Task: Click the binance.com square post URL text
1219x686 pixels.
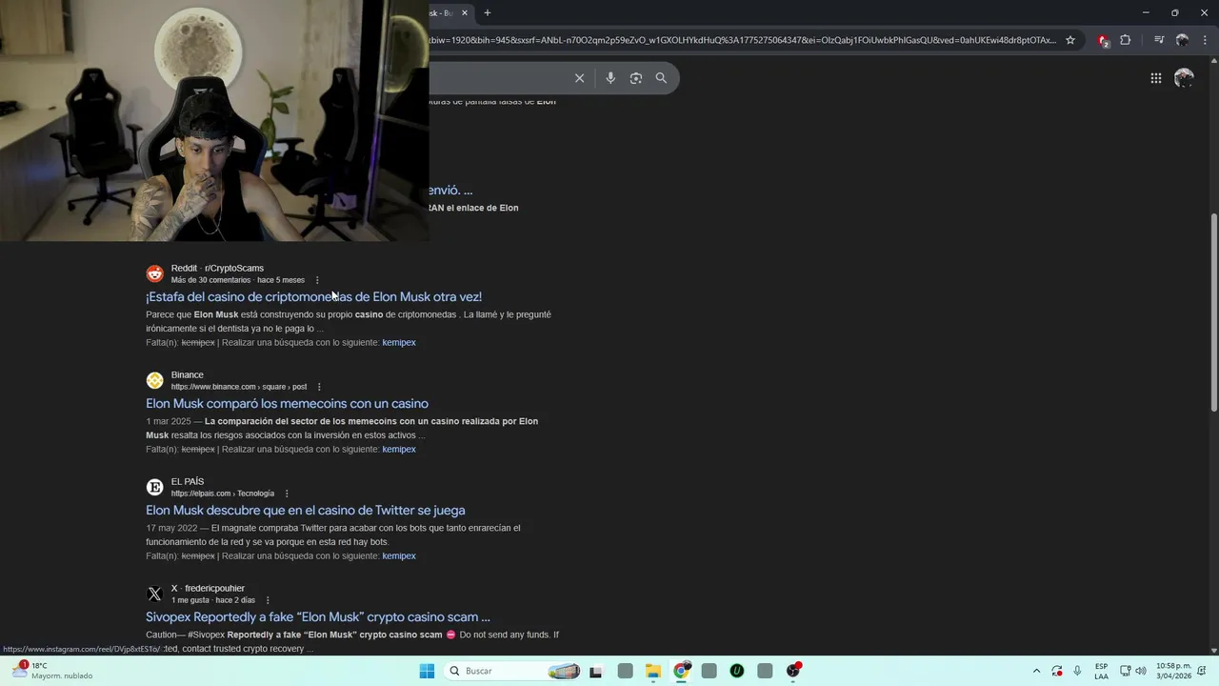Action: click(x=239, y=387)
